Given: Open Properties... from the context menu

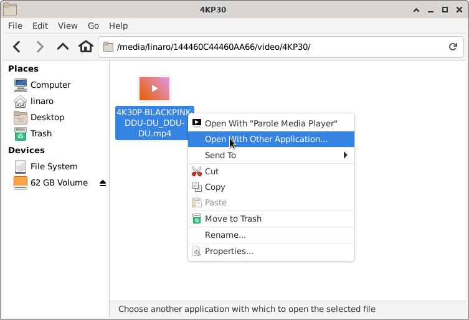Looking at the screenshot, I should pyautogui.click(x=271, y=252).
